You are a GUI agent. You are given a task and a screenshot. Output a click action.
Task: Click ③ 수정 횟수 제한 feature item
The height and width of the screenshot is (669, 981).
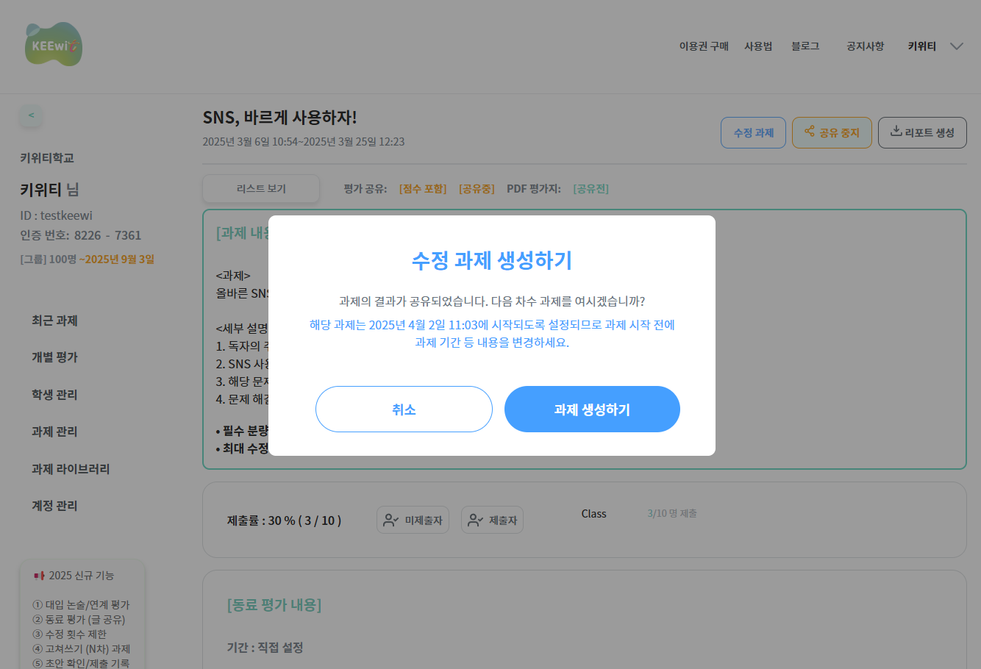69,634
